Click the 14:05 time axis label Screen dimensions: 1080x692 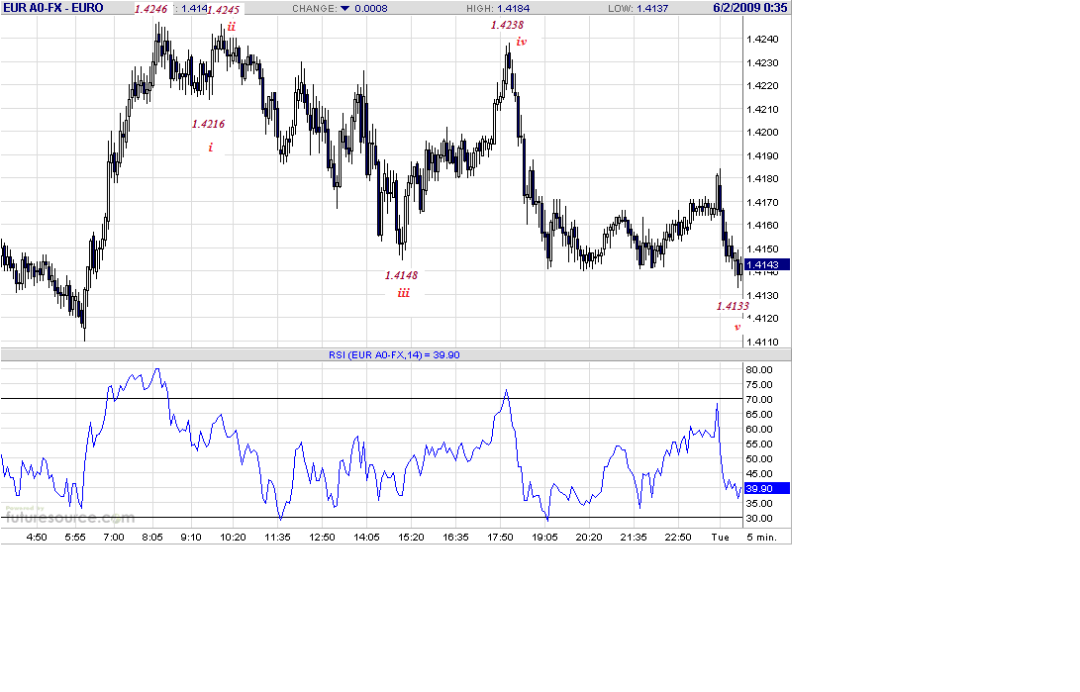coord(366,538)
